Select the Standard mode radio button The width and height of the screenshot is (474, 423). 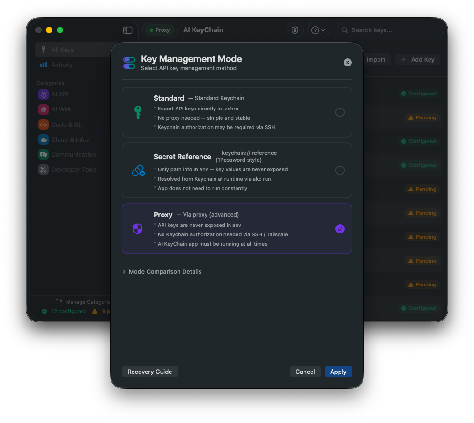tap(340, 112)
